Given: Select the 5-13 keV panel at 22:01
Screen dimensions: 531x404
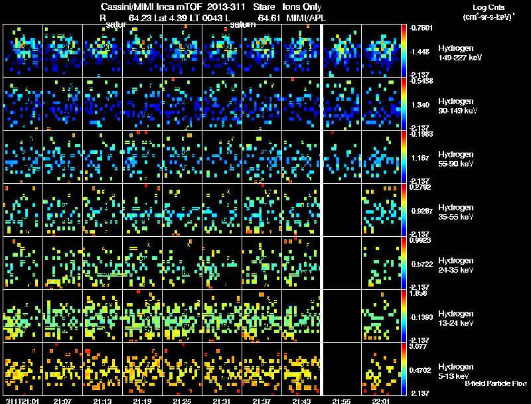Looking at the screenshot, I should click(381, 370).
